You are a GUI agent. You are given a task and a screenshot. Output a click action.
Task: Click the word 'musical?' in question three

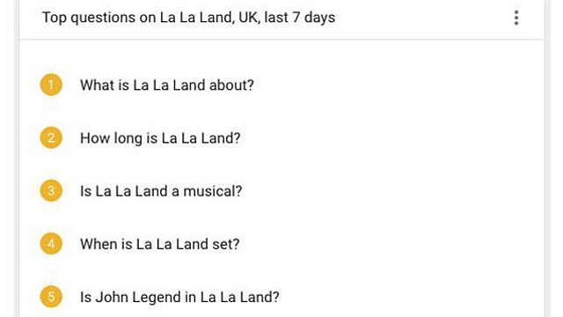(x=213, y=191)
